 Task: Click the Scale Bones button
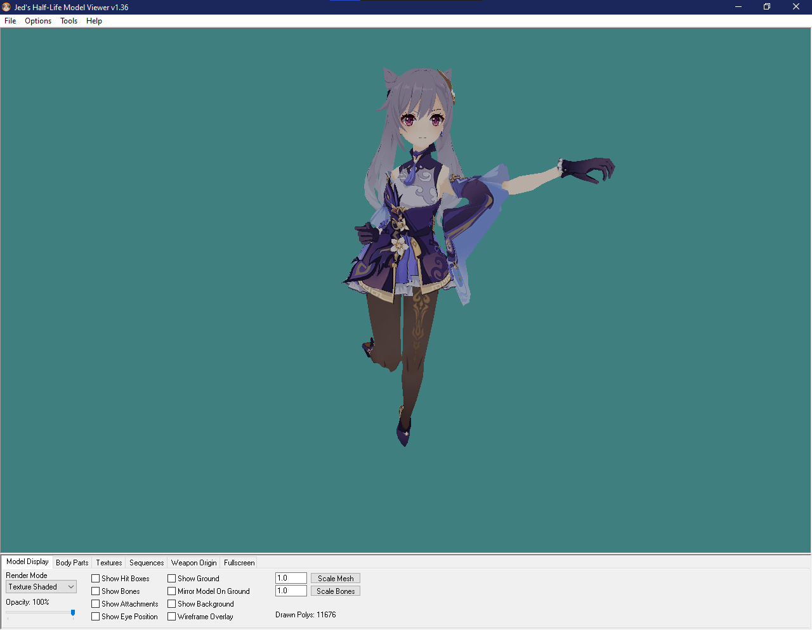tap(336, 591)
